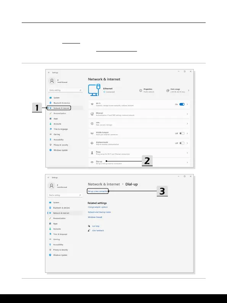Click the Ethernet row monitor icon
This screenshot has height=303, width=227.
pyautogui.click(x=92, y=114)
